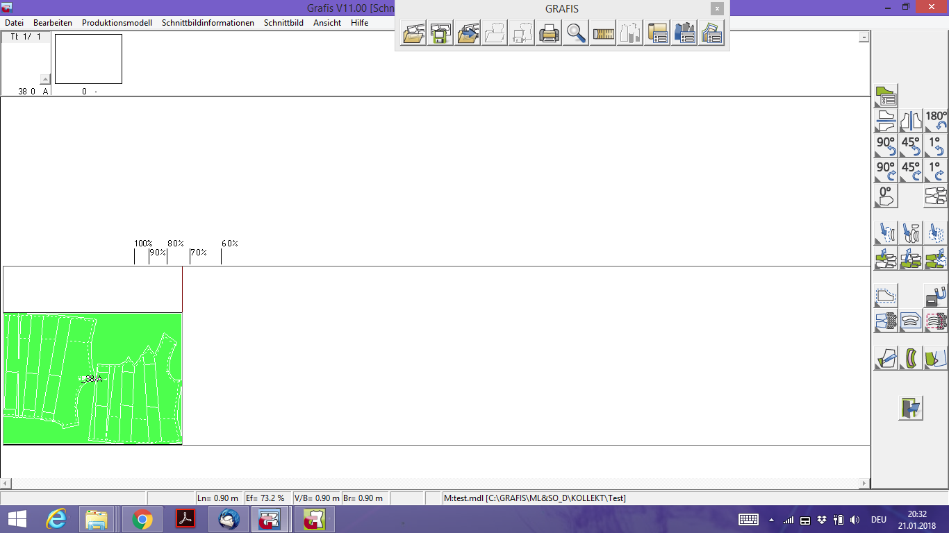Open the volume control in system tray
The height and width of the screenshot is (533, 949).
tap(855, 519)
